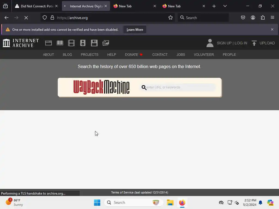Open Firefox account menu

tap(253, 18)
